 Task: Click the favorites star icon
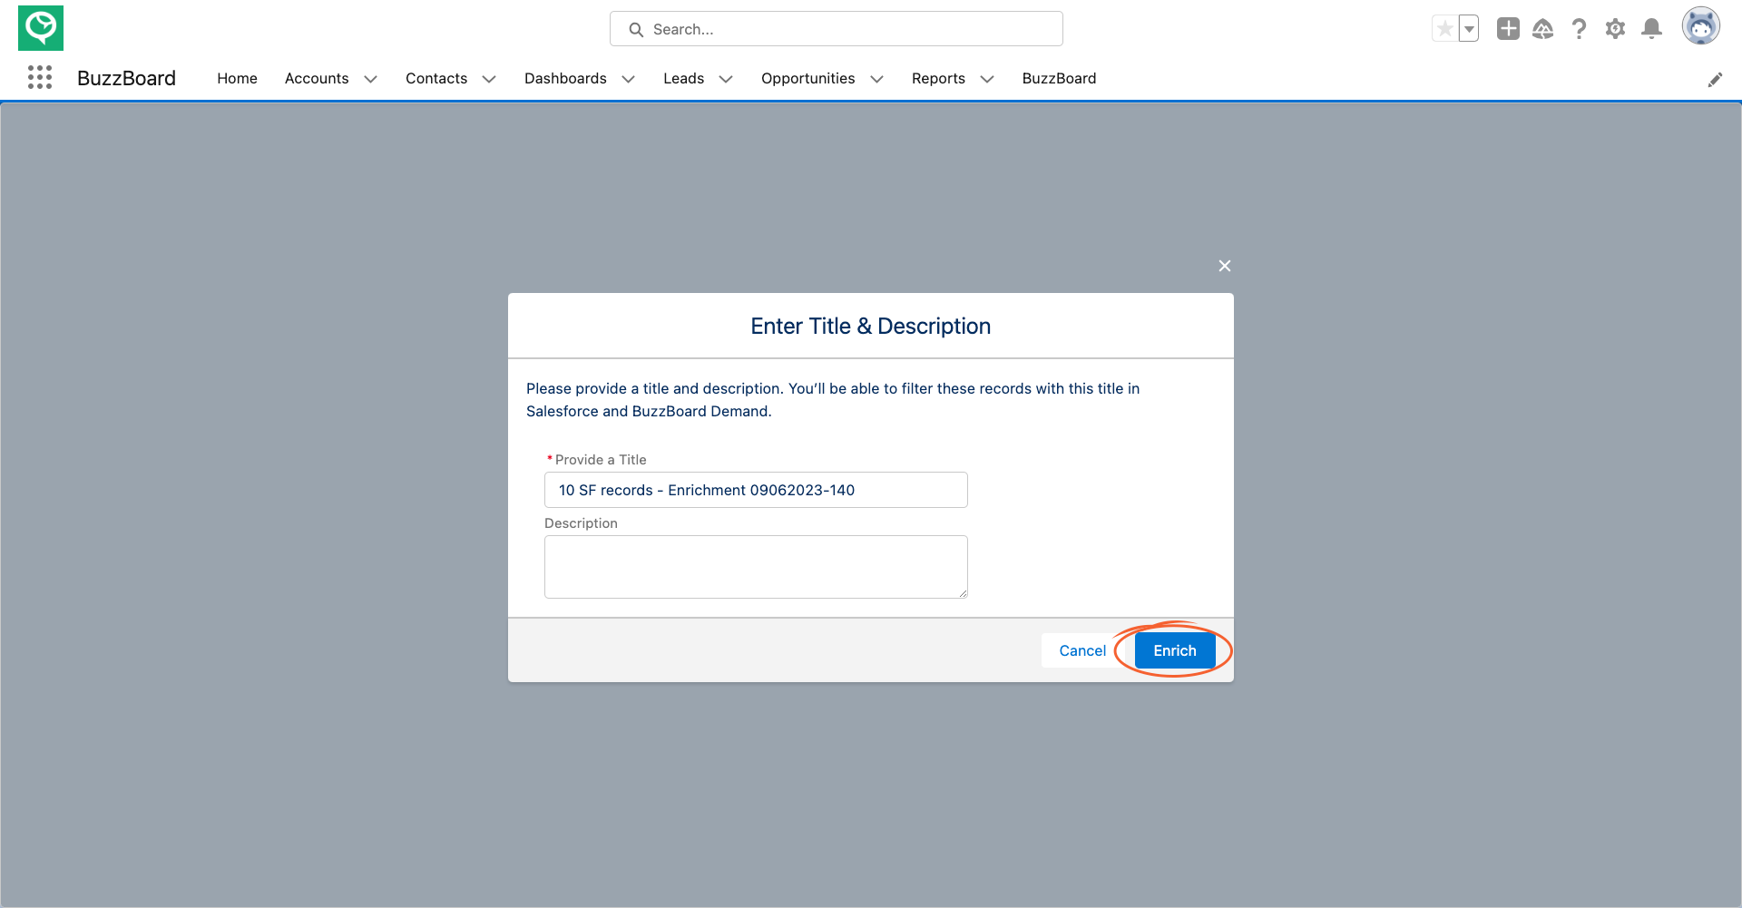pyautogui.click(x=1444, y=29)
